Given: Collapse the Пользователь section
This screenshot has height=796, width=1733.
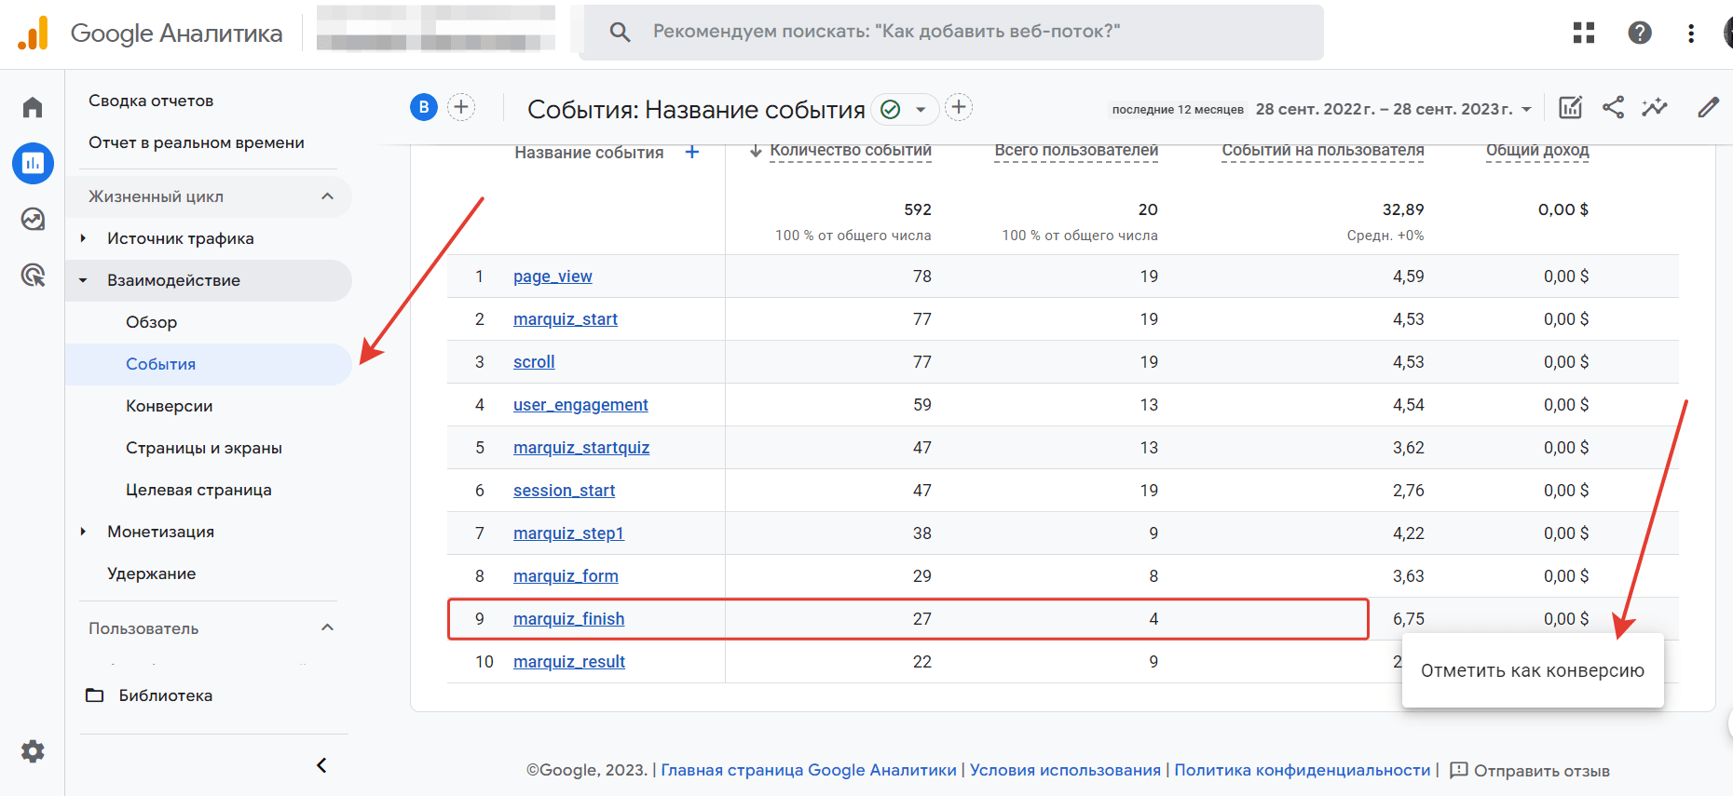Looking at the screenshot, I should (x=327, y=627).
